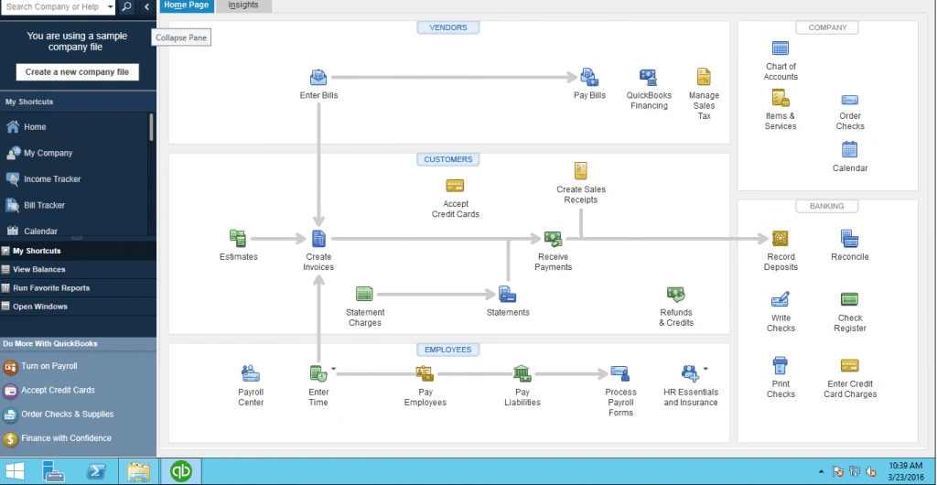Viewport: 937px width, 485px height.
Task: Open the search box dropdown arrow
Action: [x=109, y=6]
